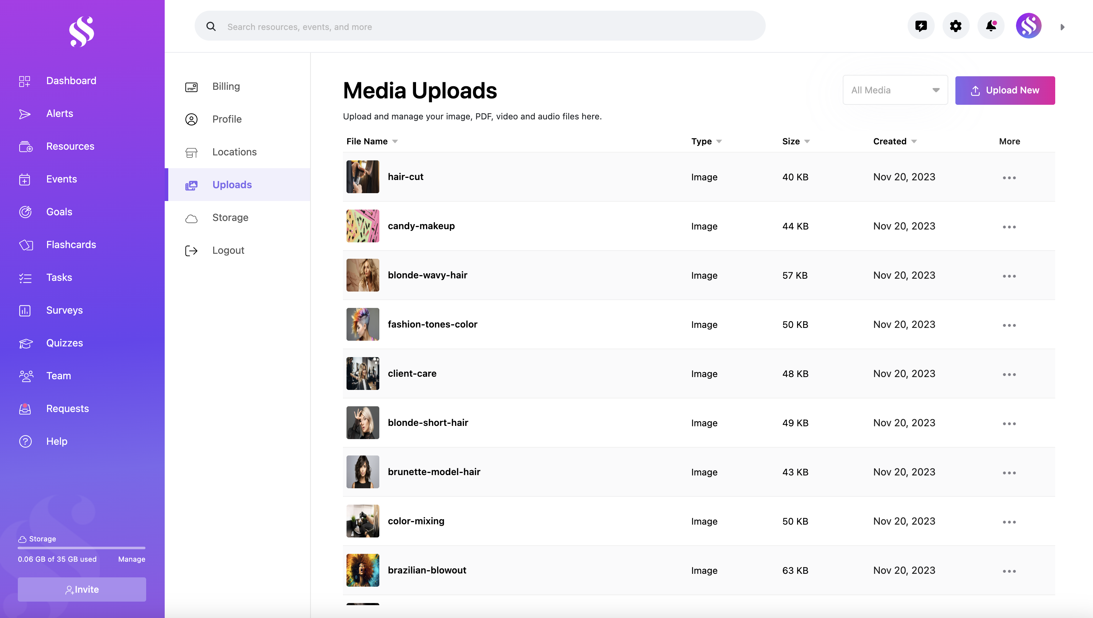Sort by Size column arrow

[x=807, y=142]
